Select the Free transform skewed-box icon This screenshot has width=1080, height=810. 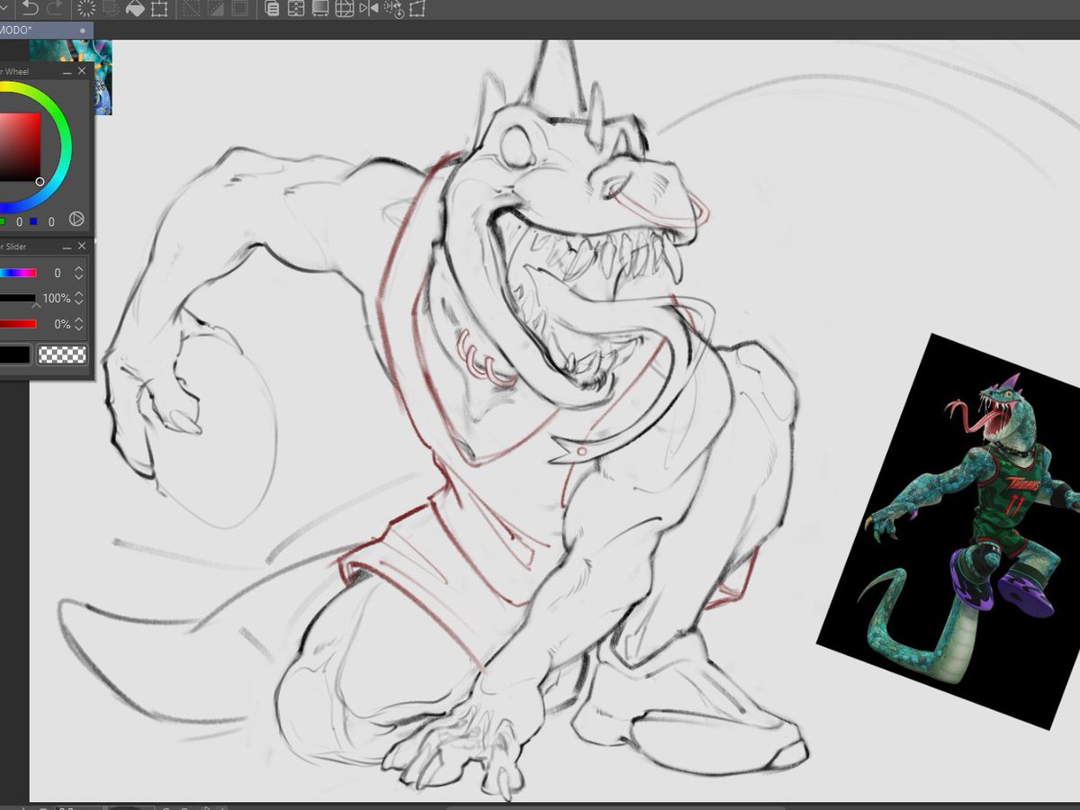pyautogui.click(x=417, y=9)
